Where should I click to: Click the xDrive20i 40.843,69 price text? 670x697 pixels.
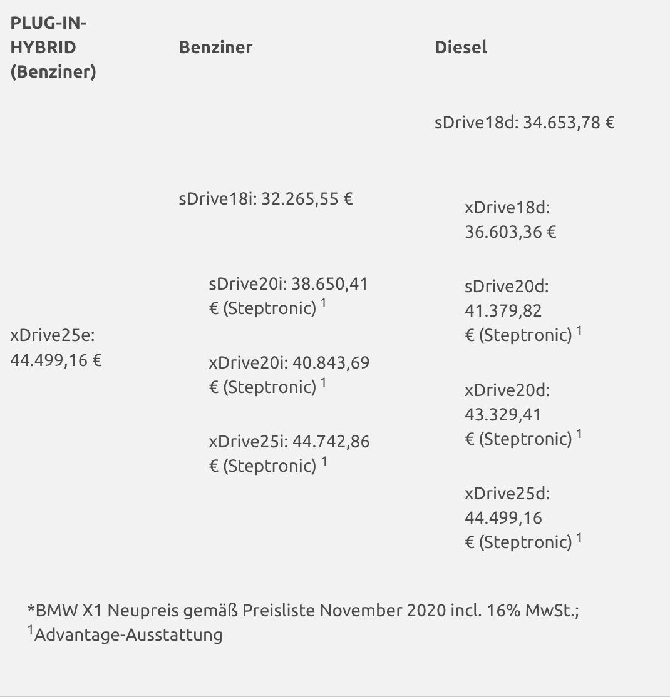(x=289, y=364)
